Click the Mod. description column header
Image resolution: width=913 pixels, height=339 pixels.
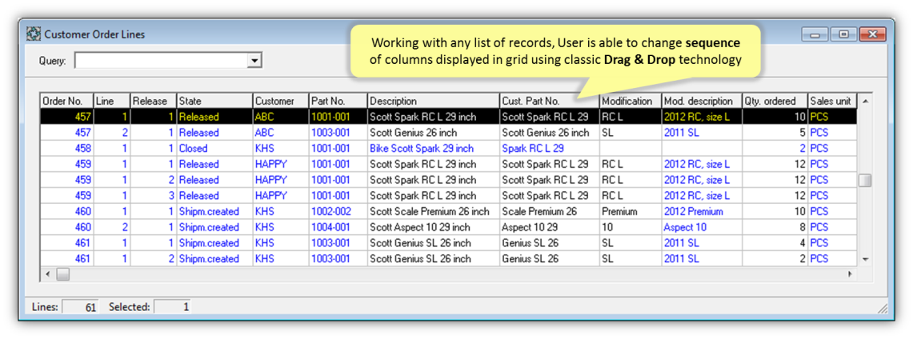[701, 102]
